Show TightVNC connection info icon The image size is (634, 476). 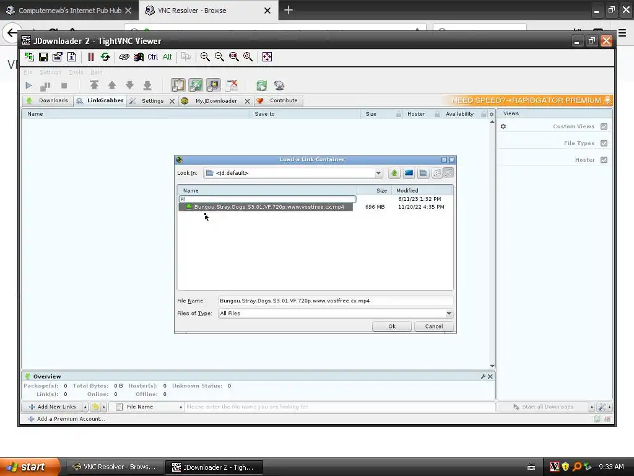(x=72, y=56)
